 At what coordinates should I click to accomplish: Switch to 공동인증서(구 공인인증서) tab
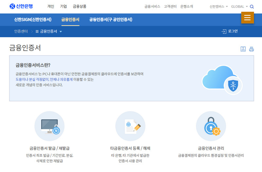[x=111, y=20]
